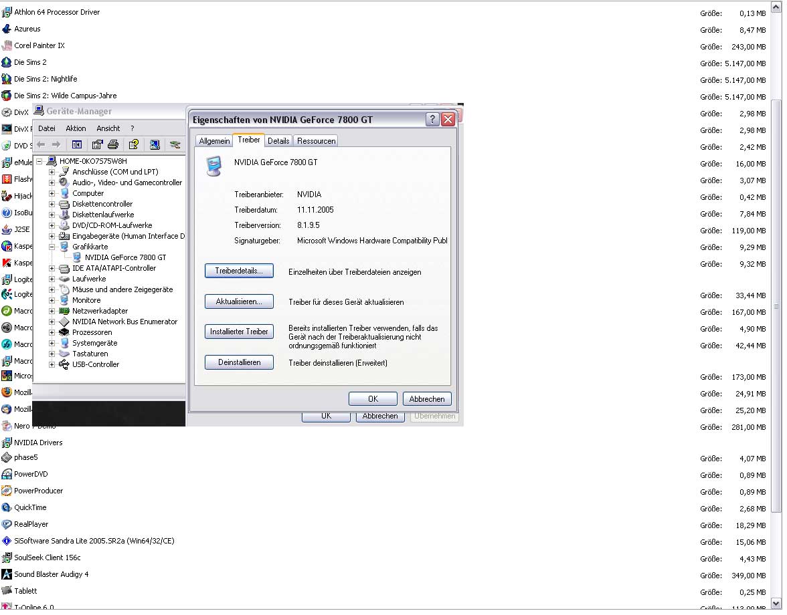Image resolution: width=787 pixels, height=615 pixels.
Task: Click the QuickTime program icon
Action: (x=7, y=508)
